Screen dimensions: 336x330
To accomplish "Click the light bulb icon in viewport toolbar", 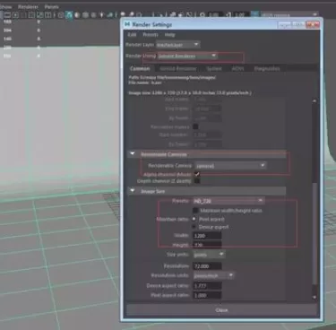I will pyautogui.click(x=102, y=14).
